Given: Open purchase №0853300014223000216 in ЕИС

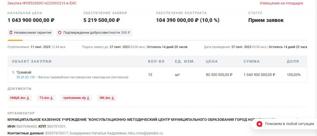Looking at the screenshot, I should [42, 3].
